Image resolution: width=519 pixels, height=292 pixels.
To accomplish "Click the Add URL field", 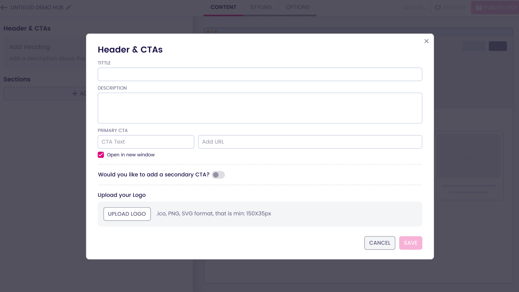I will pos(310,142).
